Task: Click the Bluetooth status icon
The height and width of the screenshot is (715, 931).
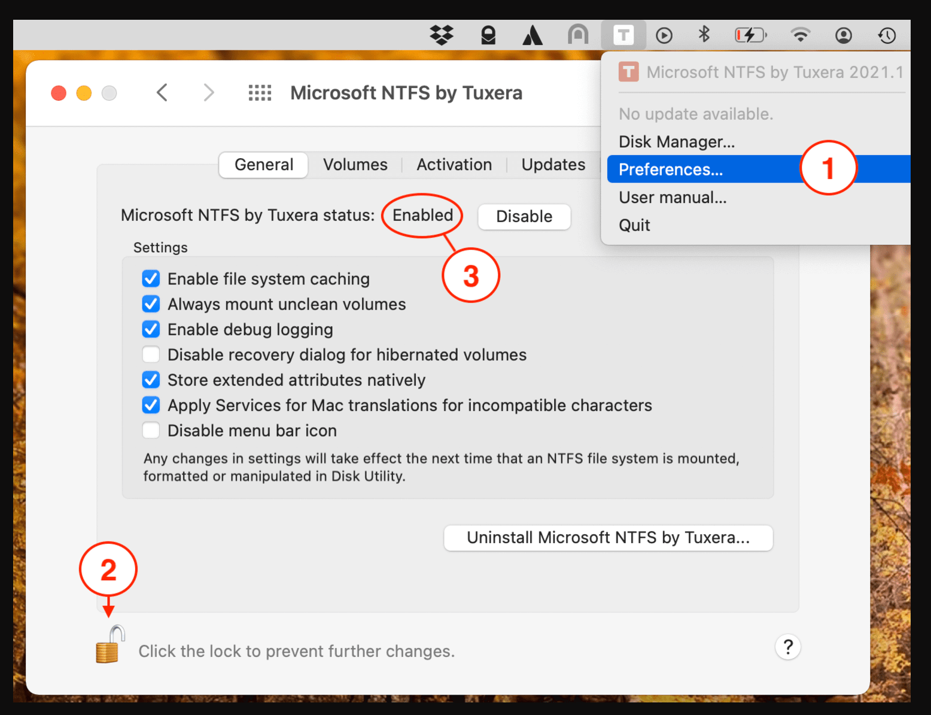Action: click(x=704, y=35)
